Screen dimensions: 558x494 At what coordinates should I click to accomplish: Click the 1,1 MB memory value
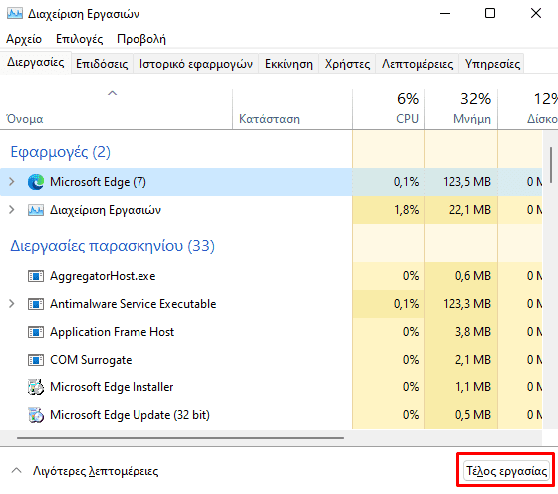click(x=473, y=387)
